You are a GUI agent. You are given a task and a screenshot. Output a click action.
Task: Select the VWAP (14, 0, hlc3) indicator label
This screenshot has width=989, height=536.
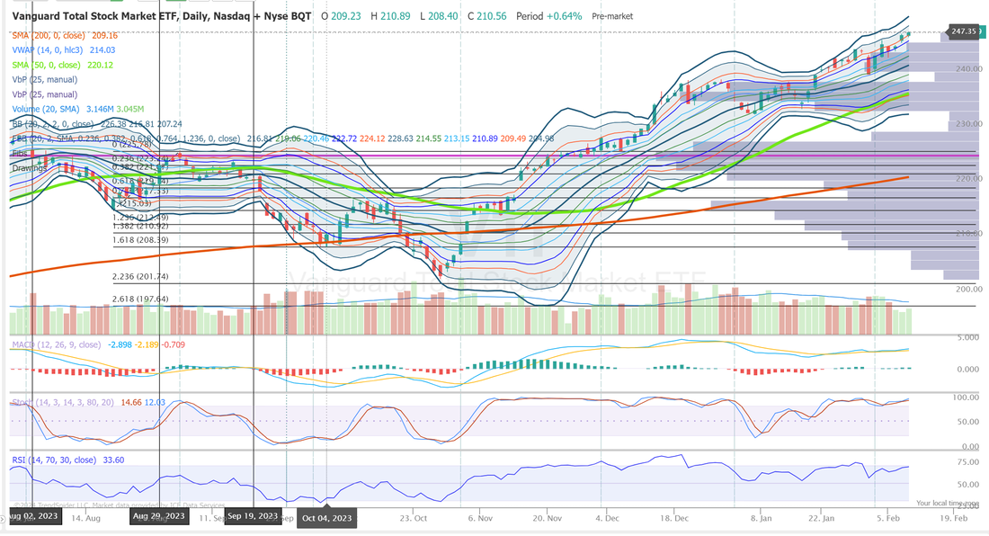pyautogui.click(x=48, y=49)
